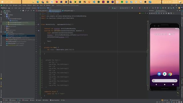
Task: Open the Layout Inspector button
Action: 175,100
